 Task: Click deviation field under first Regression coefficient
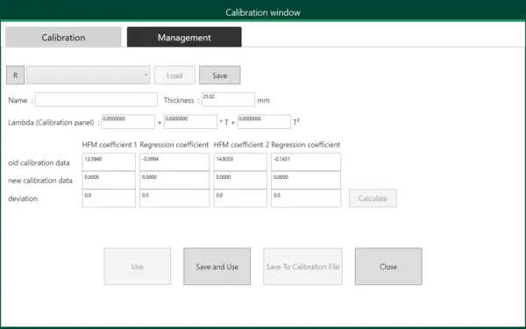[x=174, y=198]
